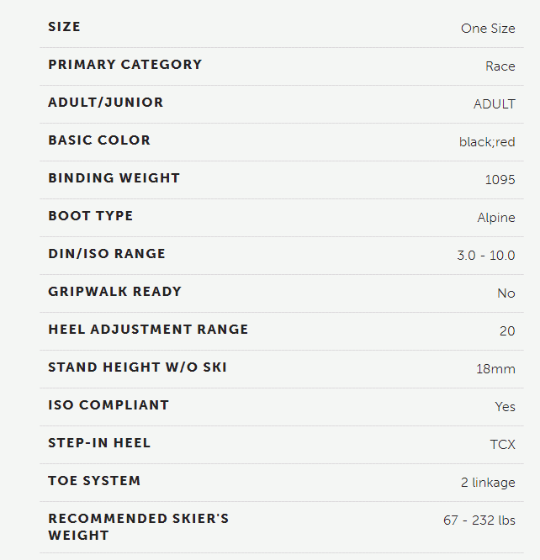Select the '1095' binding weight value
Image resolution: width=540 pixels, height=560 pixels.
click(500, 180)
